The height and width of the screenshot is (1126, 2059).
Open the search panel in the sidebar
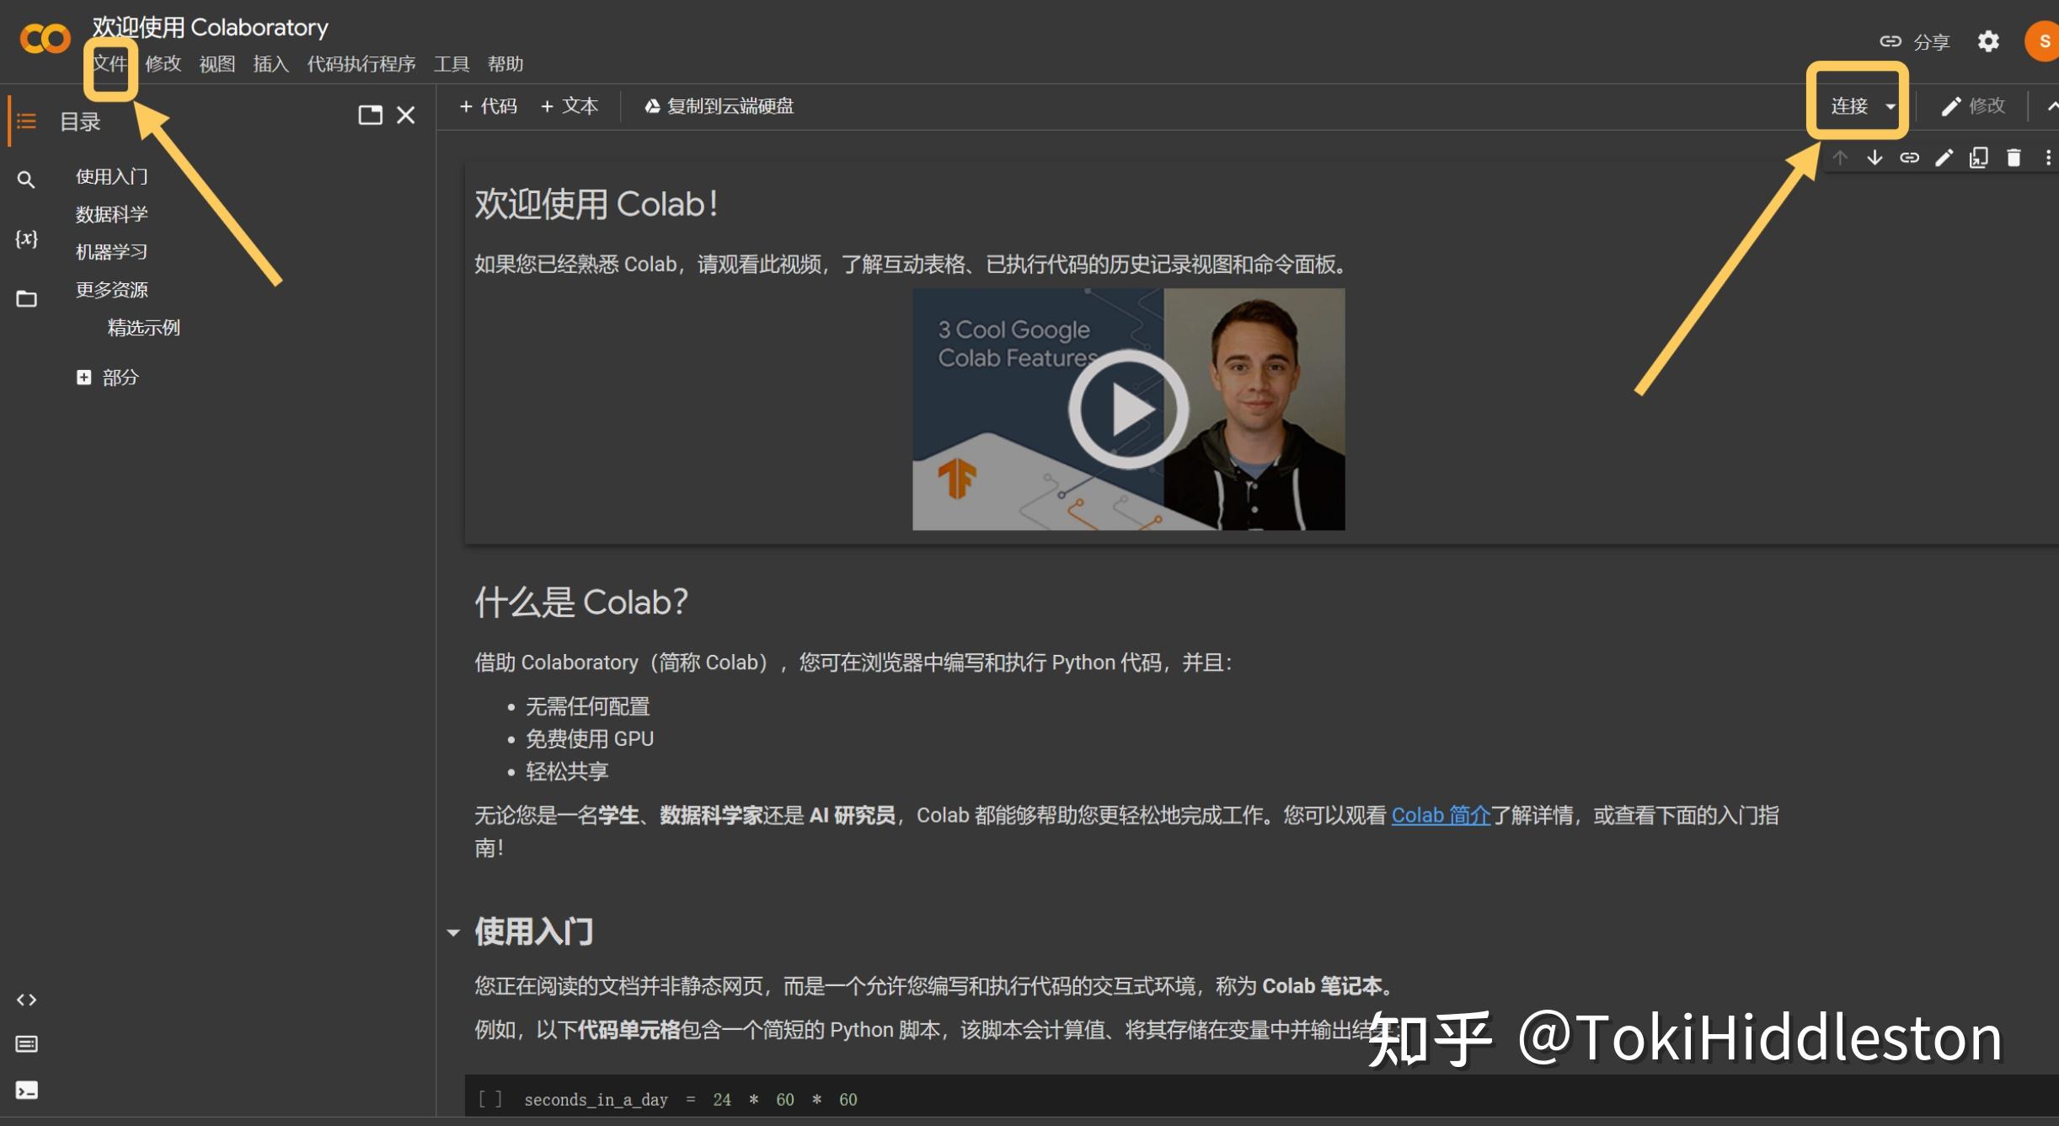point(26,180)
